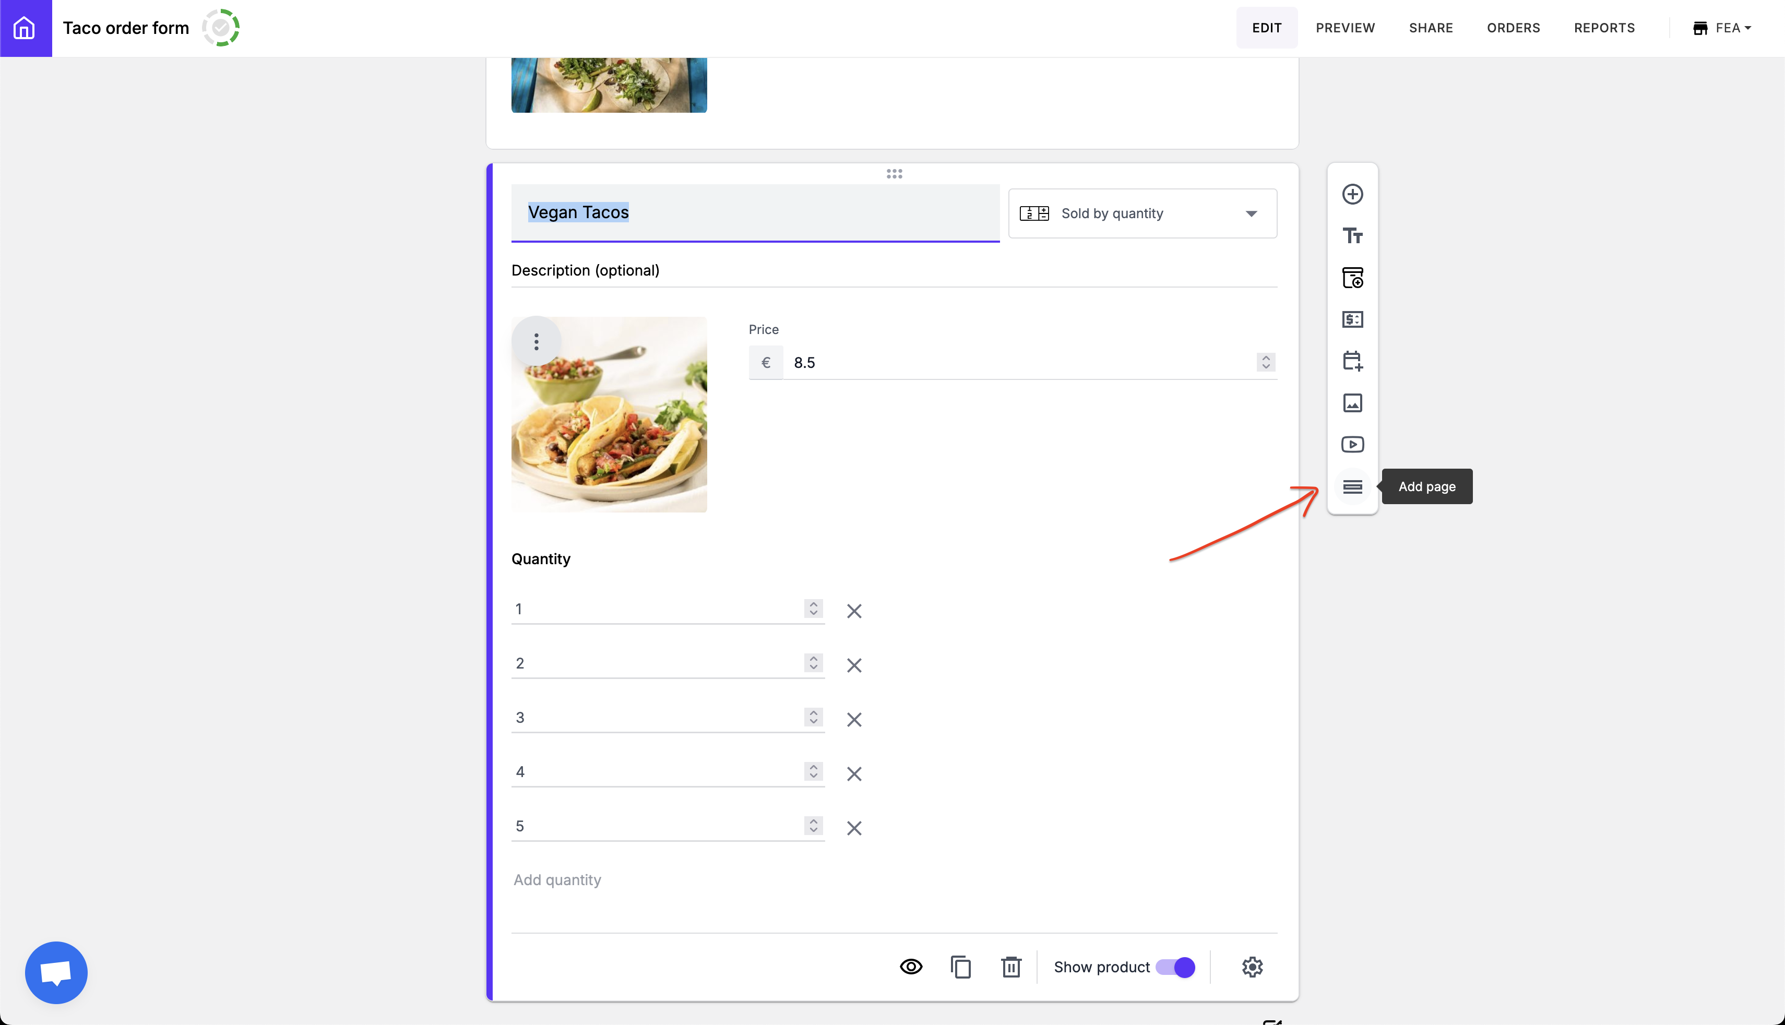This screenshot has width=1785, height=1025.
Task: Adjust the price stepper arrows
Action: point(1266,363)
